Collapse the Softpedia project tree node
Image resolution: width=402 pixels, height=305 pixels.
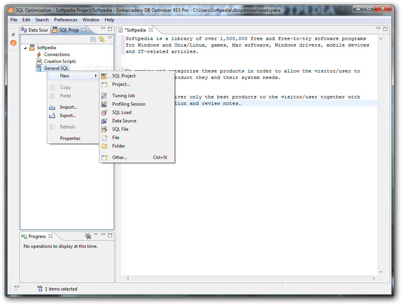25,48
